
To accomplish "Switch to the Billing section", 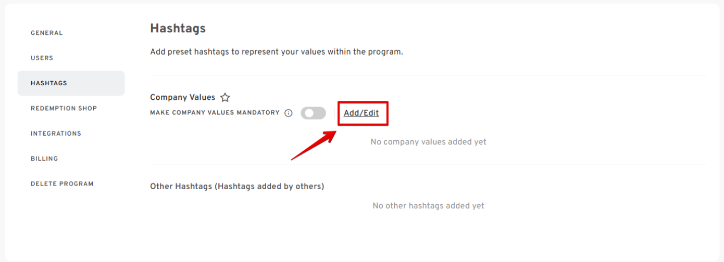I will coord(44,159).
